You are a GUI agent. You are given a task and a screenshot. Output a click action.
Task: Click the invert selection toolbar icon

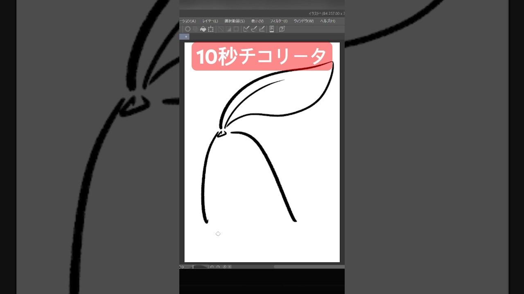(x=228, y=29)
